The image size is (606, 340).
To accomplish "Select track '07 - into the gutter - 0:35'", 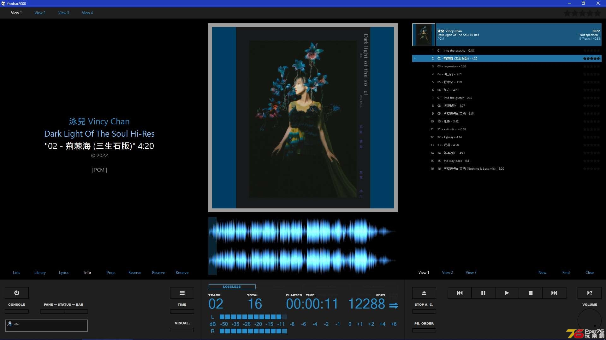I will 507,98.
